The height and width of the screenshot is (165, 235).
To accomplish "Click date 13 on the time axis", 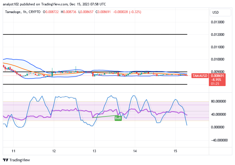I will pos(94,151).
